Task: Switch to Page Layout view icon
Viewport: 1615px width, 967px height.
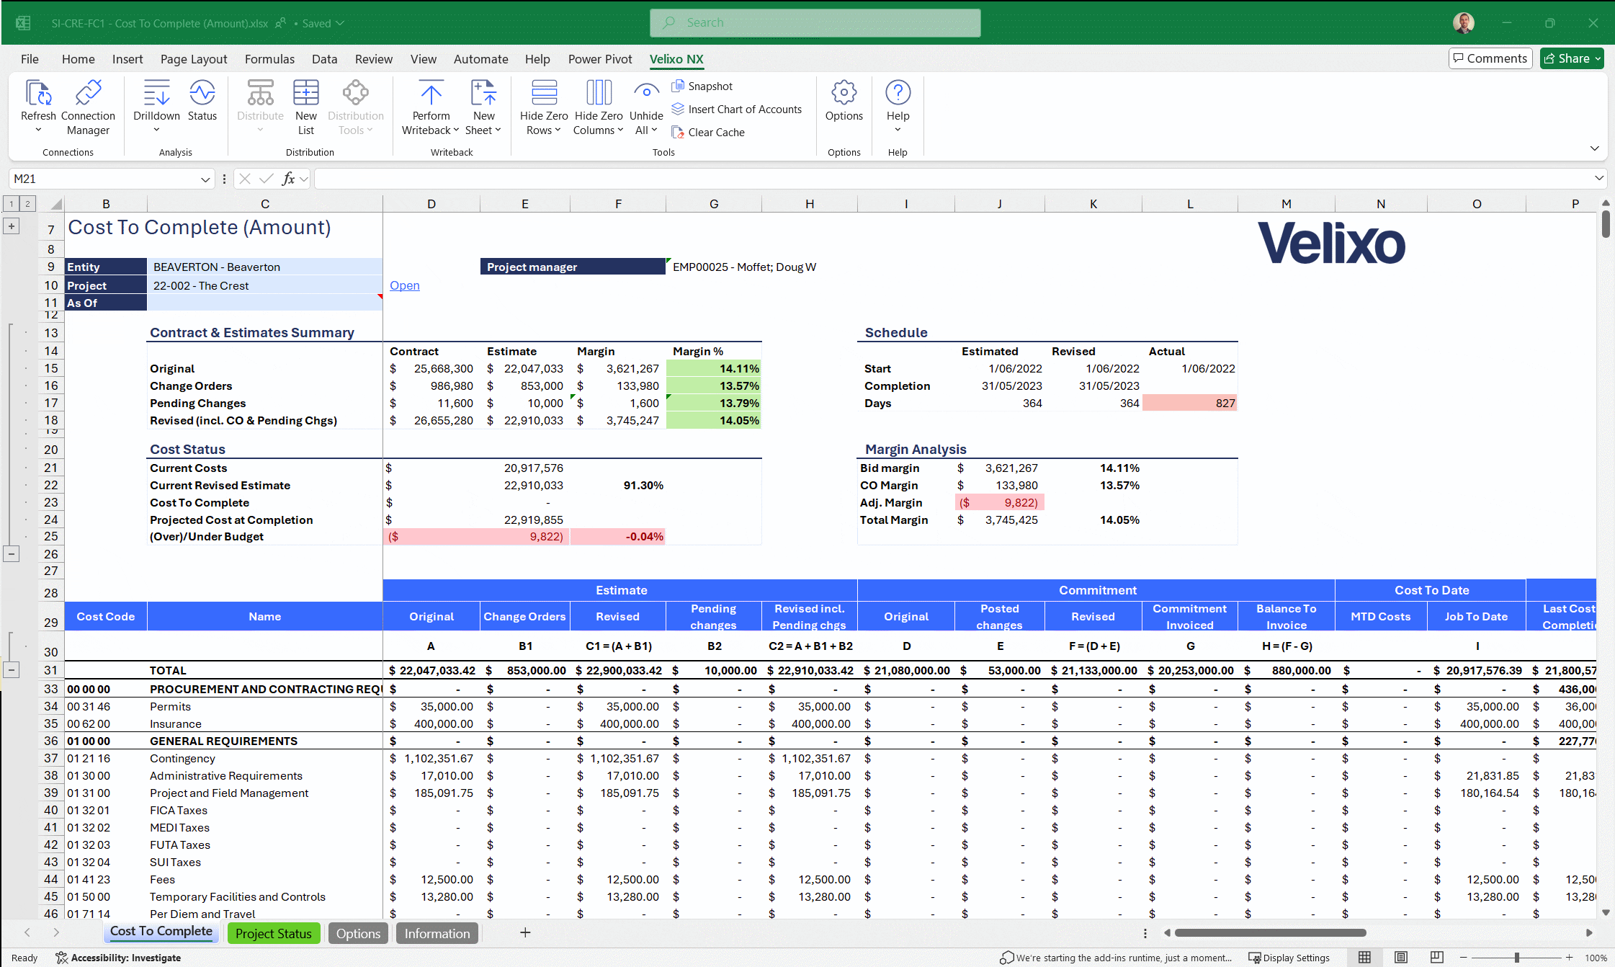Action: (1401, 958)
